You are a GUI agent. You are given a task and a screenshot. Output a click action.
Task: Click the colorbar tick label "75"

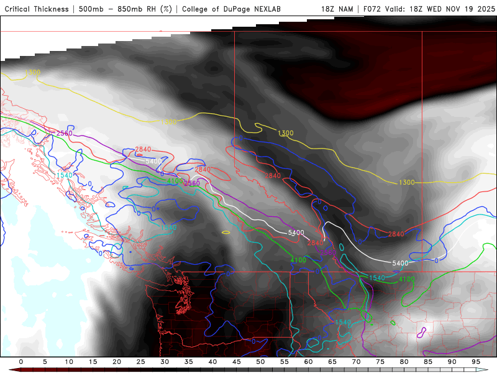click(x=380, y=362)
